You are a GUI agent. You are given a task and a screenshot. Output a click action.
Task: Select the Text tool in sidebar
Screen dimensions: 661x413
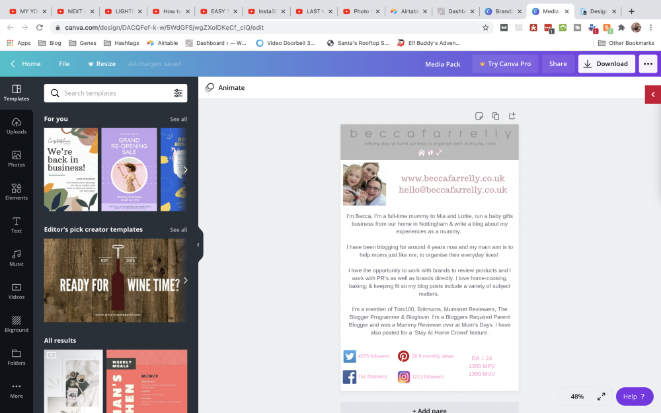17,225
